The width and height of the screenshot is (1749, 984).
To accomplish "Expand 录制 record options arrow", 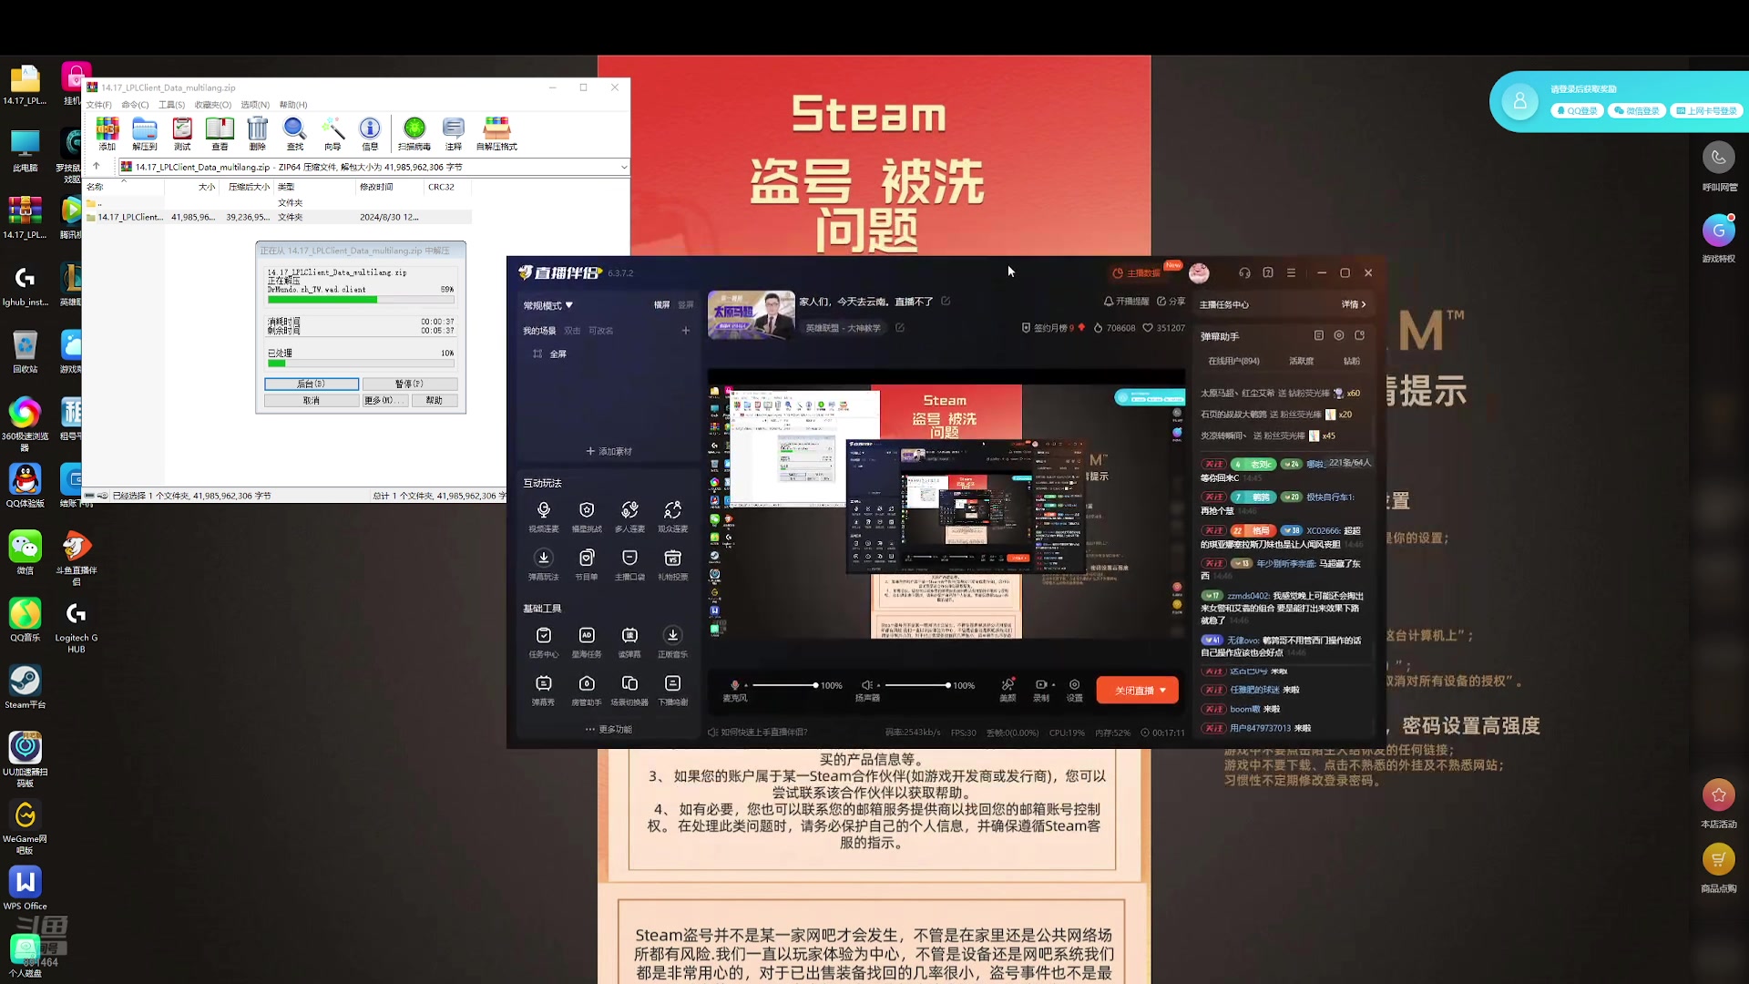I will (x=1054, y=685).
